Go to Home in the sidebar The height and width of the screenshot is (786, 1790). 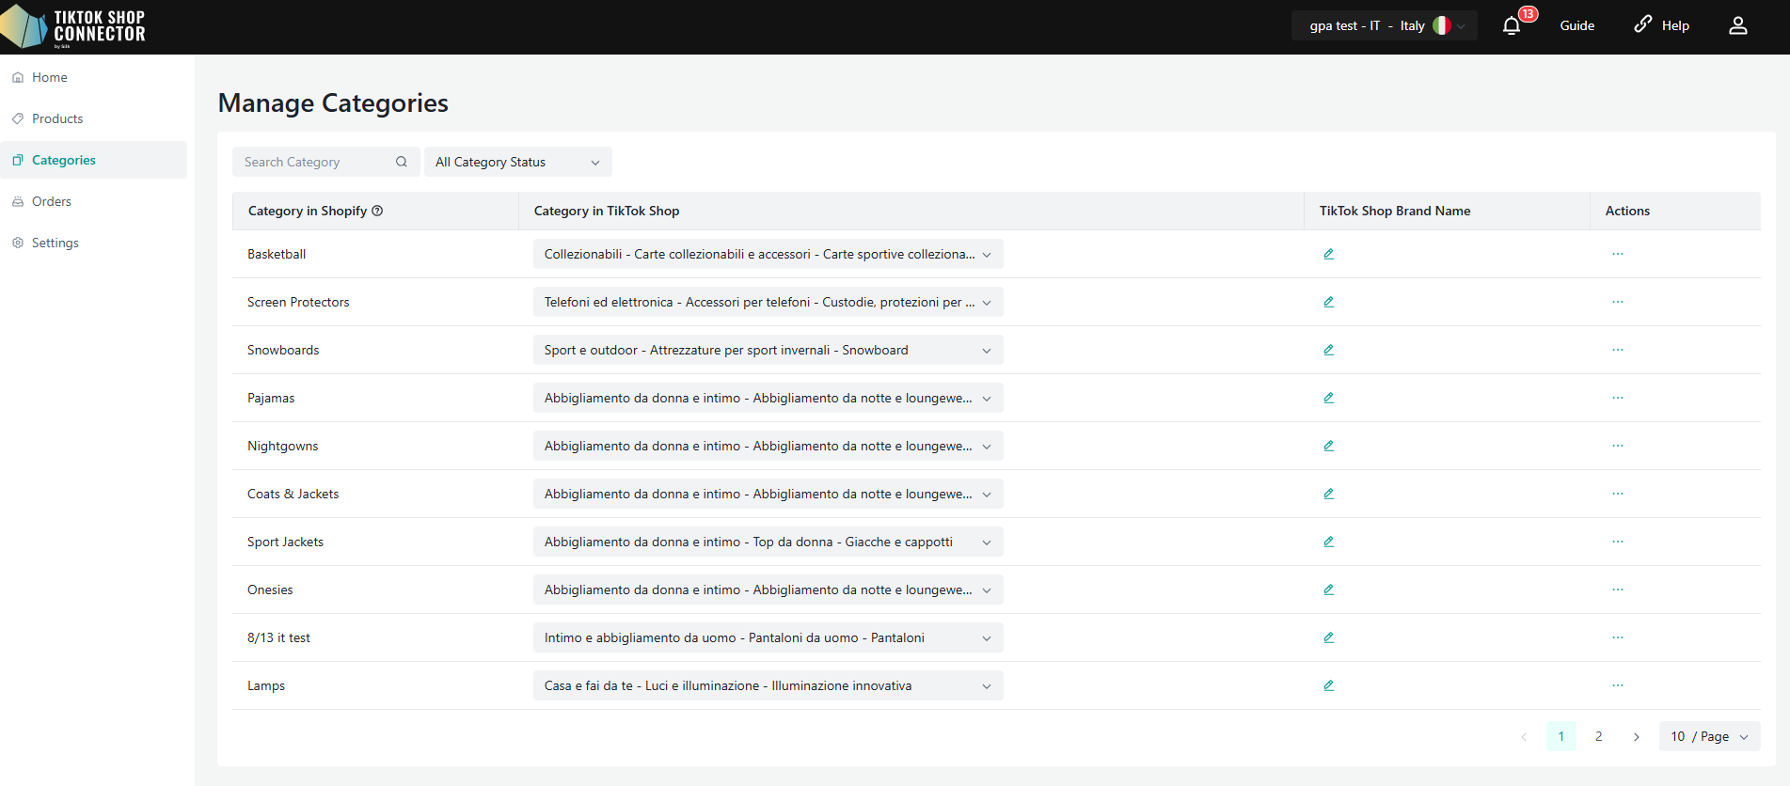tap(94, 77)
